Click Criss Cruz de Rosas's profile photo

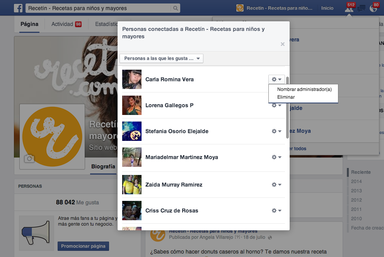[x=132, y=211]
